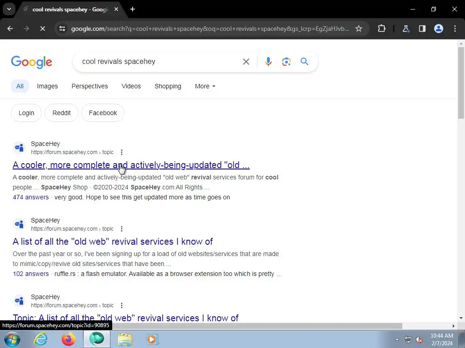Click the vertical scrollbar thumb
Viewport: 465px width, 348px height.
click(461, 83)
